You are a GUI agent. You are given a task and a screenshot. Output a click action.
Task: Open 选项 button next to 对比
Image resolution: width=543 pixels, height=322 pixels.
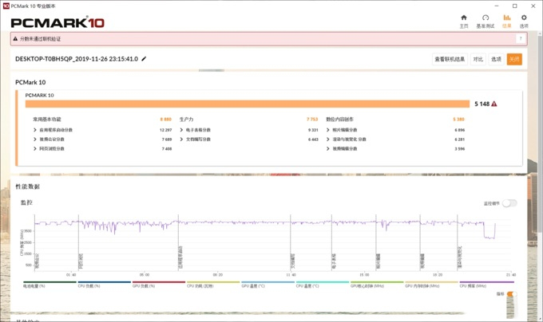coord(496,59)
